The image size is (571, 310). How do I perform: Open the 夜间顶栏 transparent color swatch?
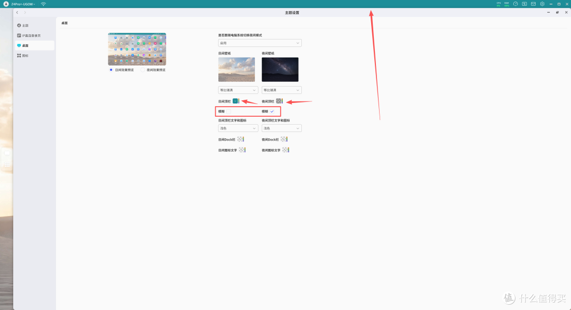[279, 101]
